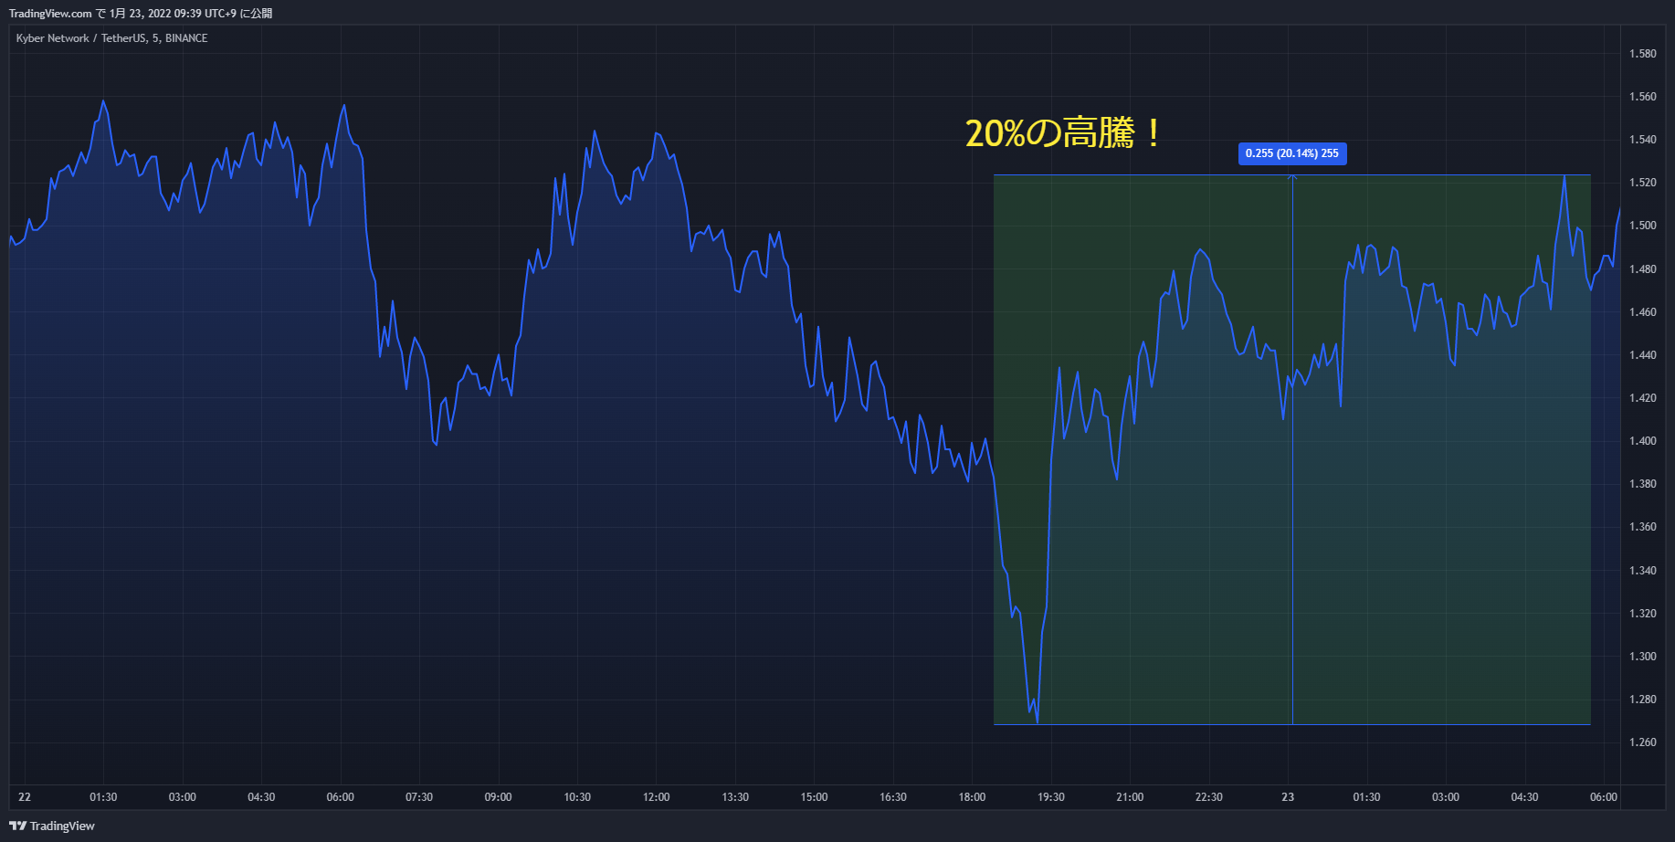
Task: Click the 04:30 time label after date 23
Action: 1525,797
